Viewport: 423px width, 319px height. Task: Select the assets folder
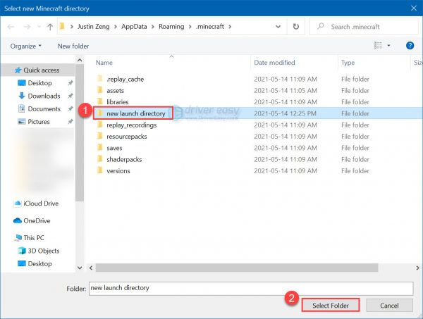pyautogui.click(x=115, y=91)
